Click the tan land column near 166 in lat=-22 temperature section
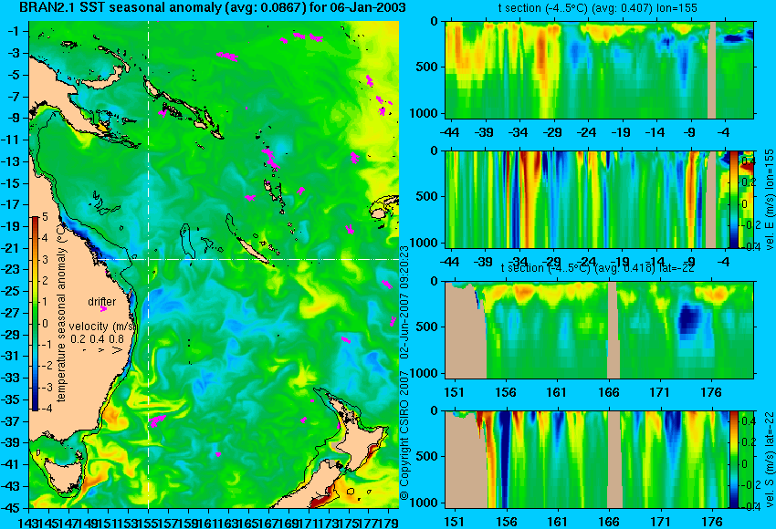Image resolution: width=776 pixels, height=529 pixels. (613, 330)
